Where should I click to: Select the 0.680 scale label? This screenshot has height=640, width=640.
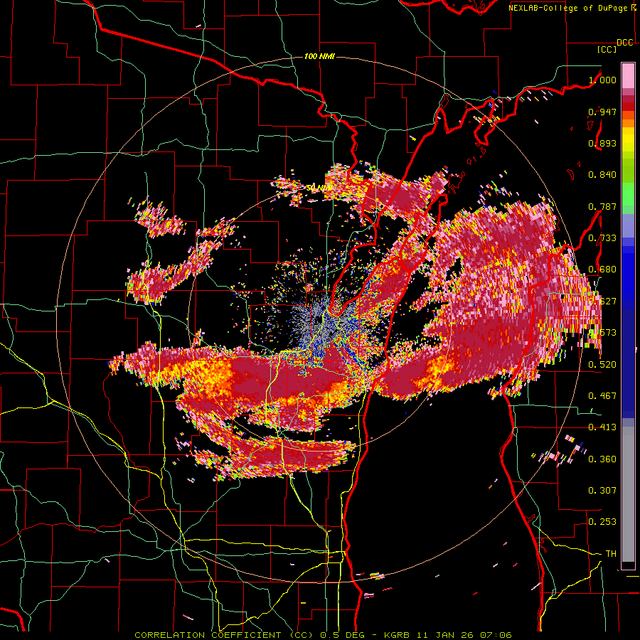[602, 270]
